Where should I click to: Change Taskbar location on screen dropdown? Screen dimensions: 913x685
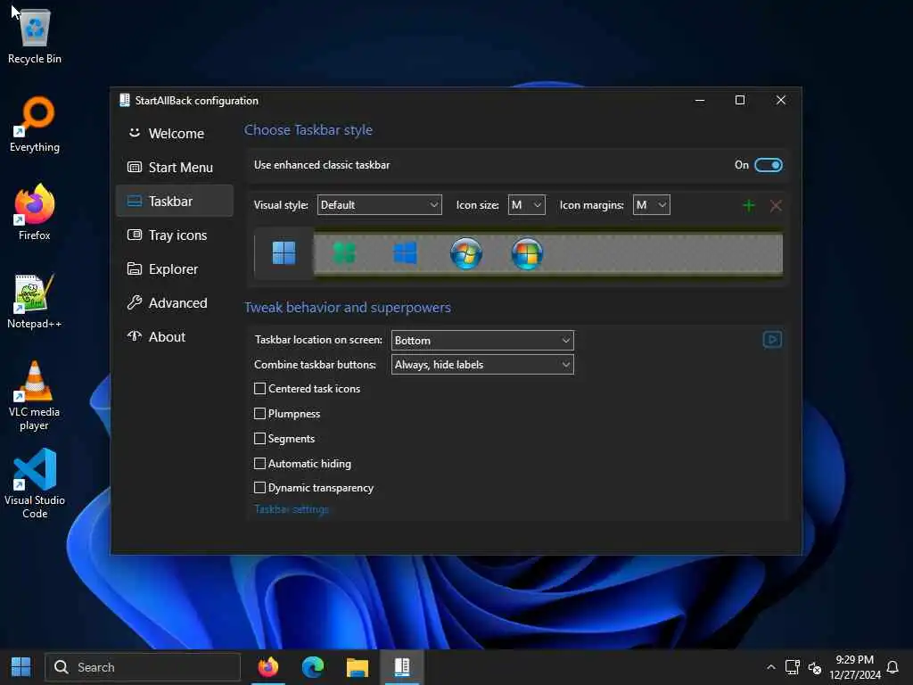click(x=482, y=340)
